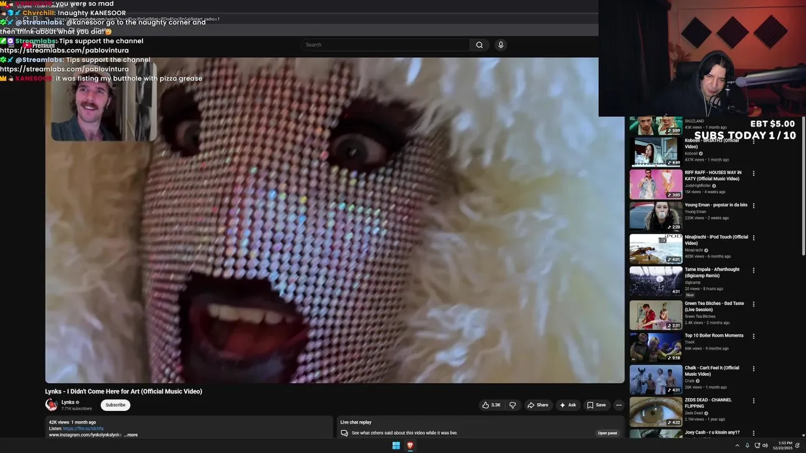Open RIFF RAFF Houses Way in Katy thumbnail
The height and width of the screenshot is (453, 806).
656,184
